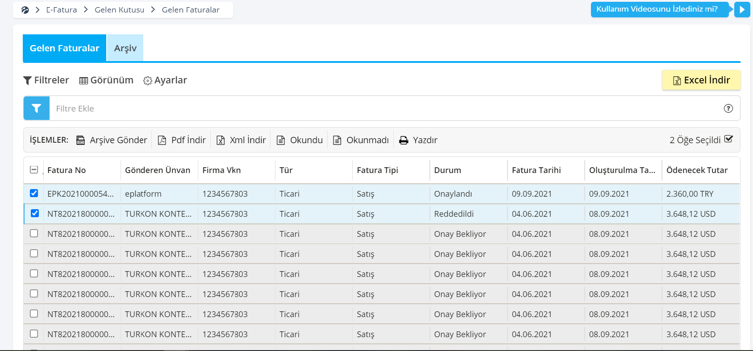
Task: Go to Gelen Kutusu breadcrumb
Action: pyautogui.click(x=119, y=10)
